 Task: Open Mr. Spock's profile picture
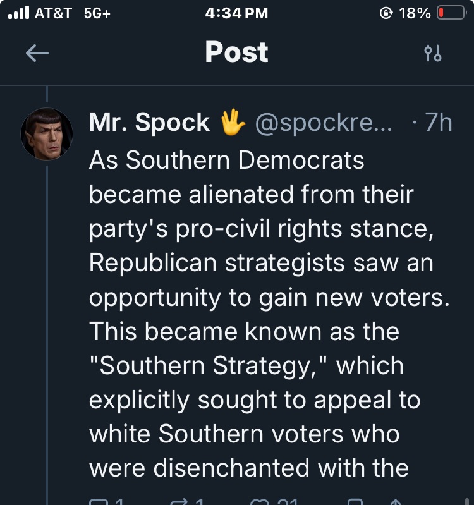coord(47,133)
